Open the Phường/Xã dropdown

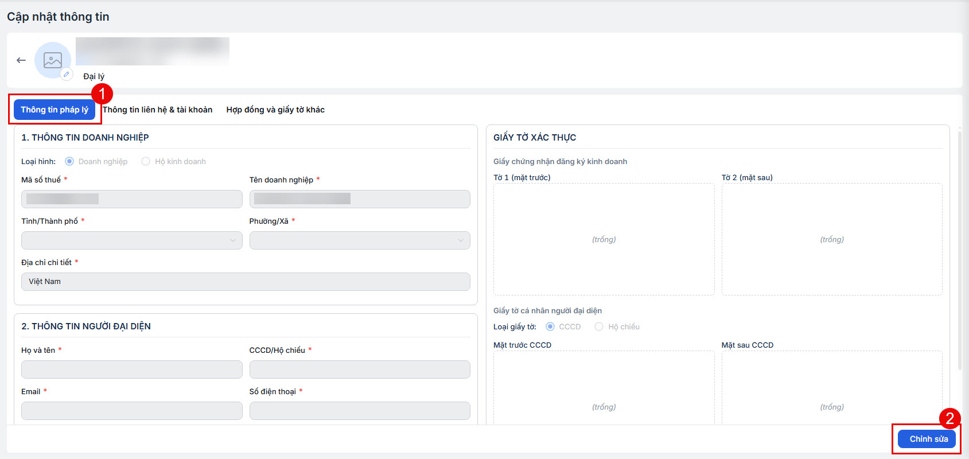tap(360, 240)
